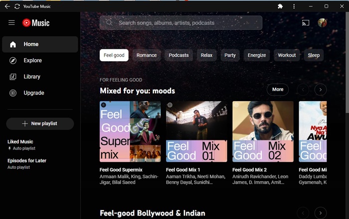The height and width of the screenshot is (219, 349).
Task: Click 'Anirudh Ravichander, Leon James' artist text
Action: (260, 180)
